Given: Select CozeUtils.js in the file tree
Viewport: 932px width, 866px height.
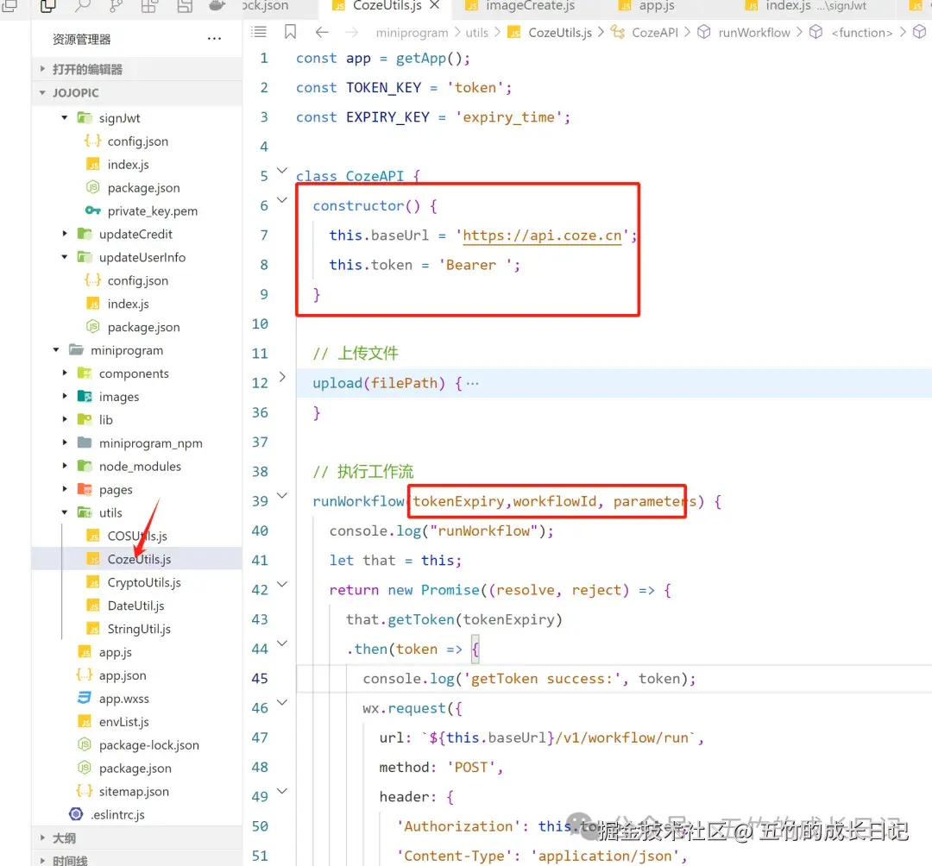Looking at the screenshot, I should click(x=139, y=559).
